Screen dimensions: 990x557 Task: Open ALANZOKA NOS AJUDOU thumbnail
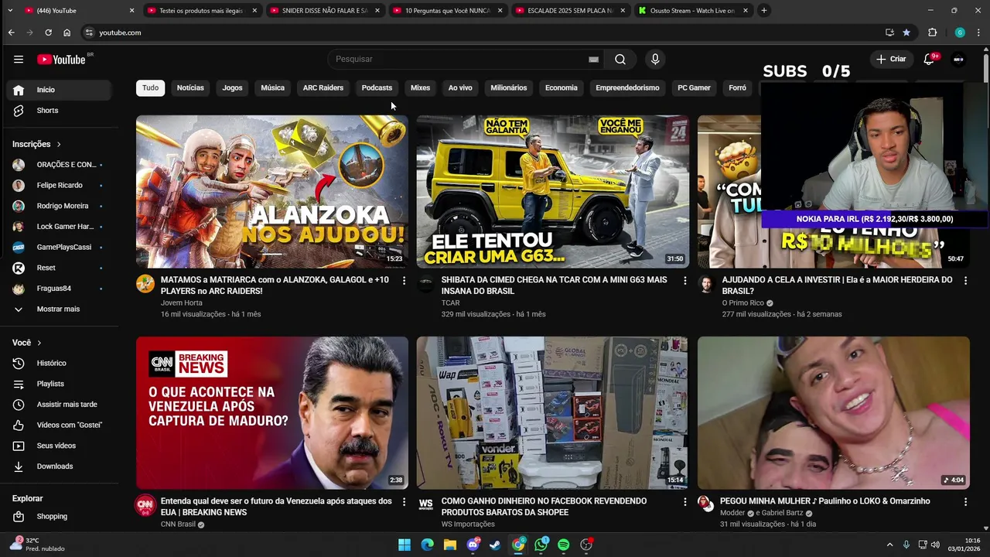[272, 191]
